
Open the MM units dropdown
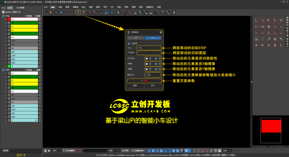(x=227, y=151)
